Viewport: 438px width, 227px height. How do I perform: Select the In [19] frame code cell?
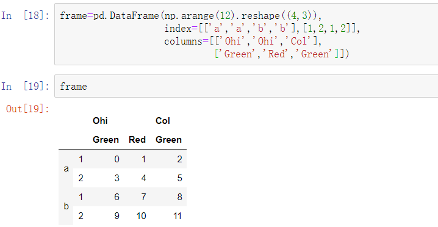[246, 86]
